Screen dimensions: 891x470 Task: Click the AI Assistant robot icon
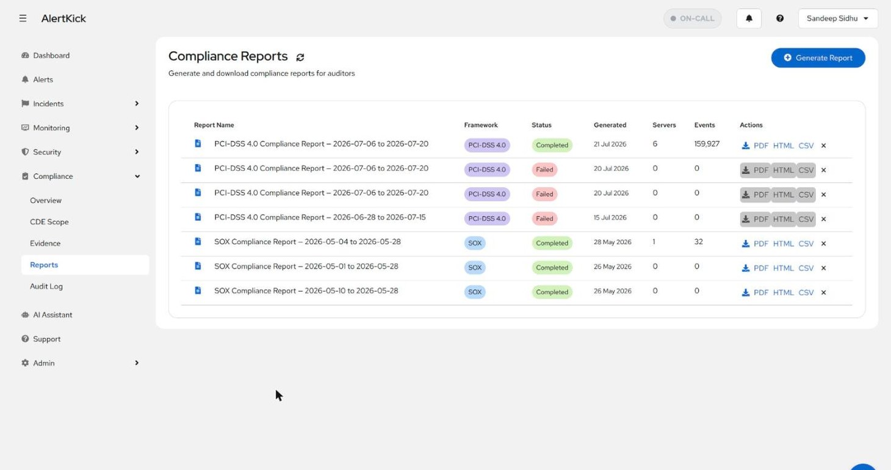[25, 315]
